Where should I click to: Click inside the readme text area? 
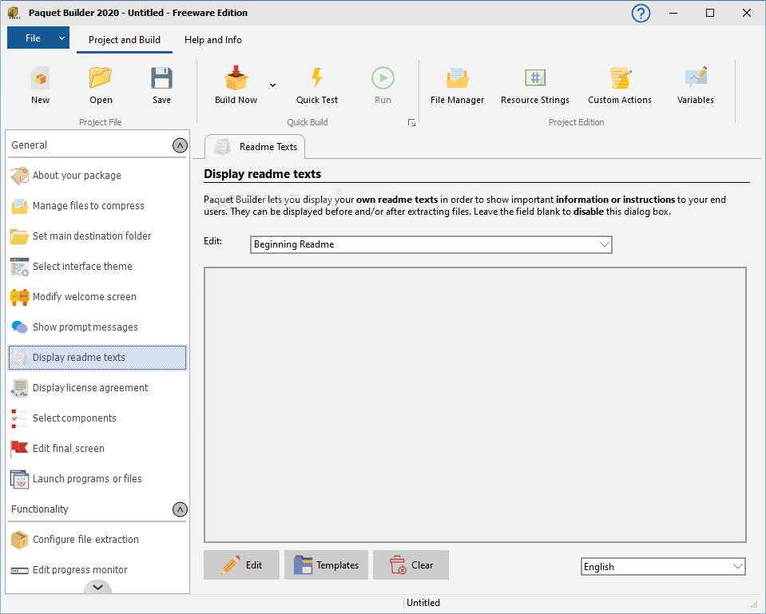click(x=474, y=405)
